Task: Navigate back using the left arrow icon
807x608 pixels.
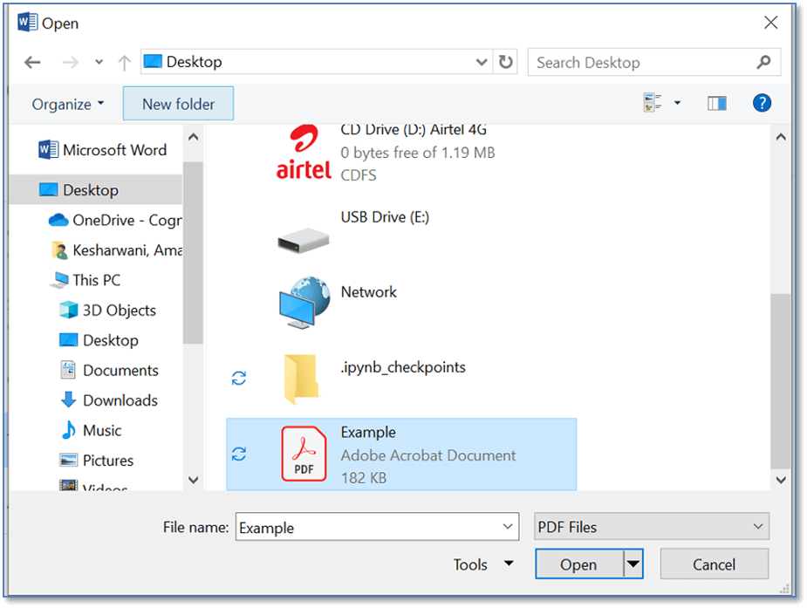Action: (x=32, y=62)
